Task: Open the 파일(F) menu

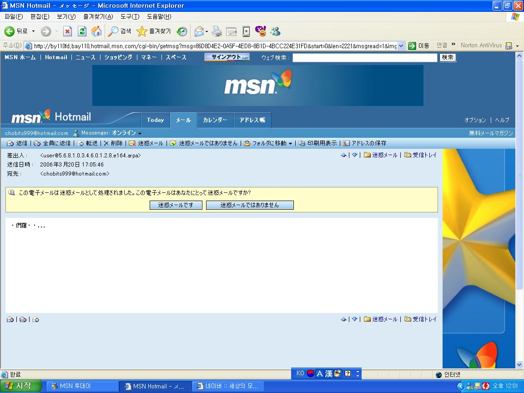Action: click(x=14, y=16)
